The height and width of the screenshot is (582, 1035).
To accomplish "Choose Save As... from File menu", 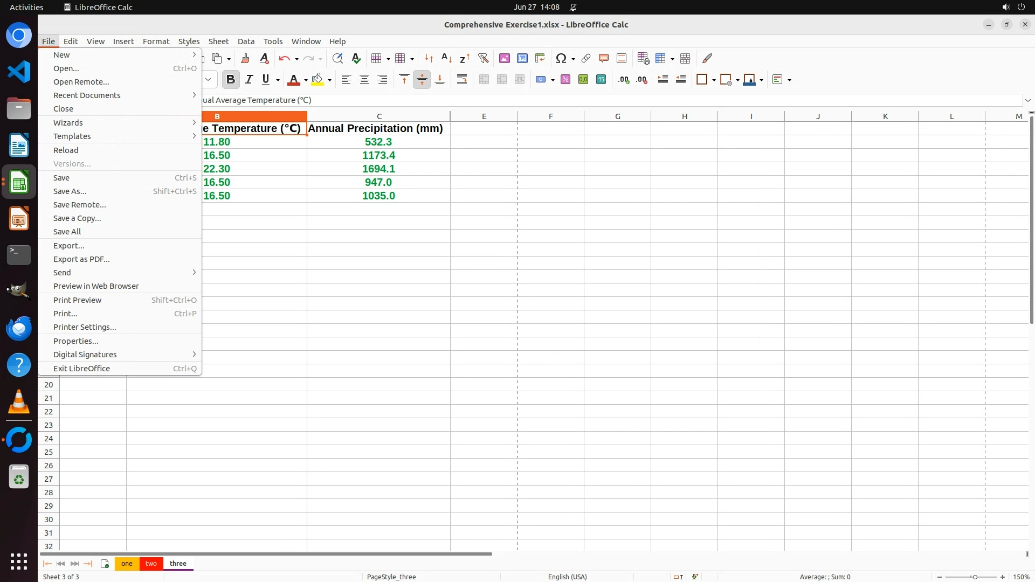I will (x=70, y=191).
